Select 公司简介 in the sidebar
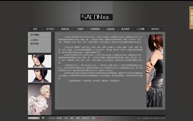The width and height of the screenshot is (193, 121). tap(35, 40)
